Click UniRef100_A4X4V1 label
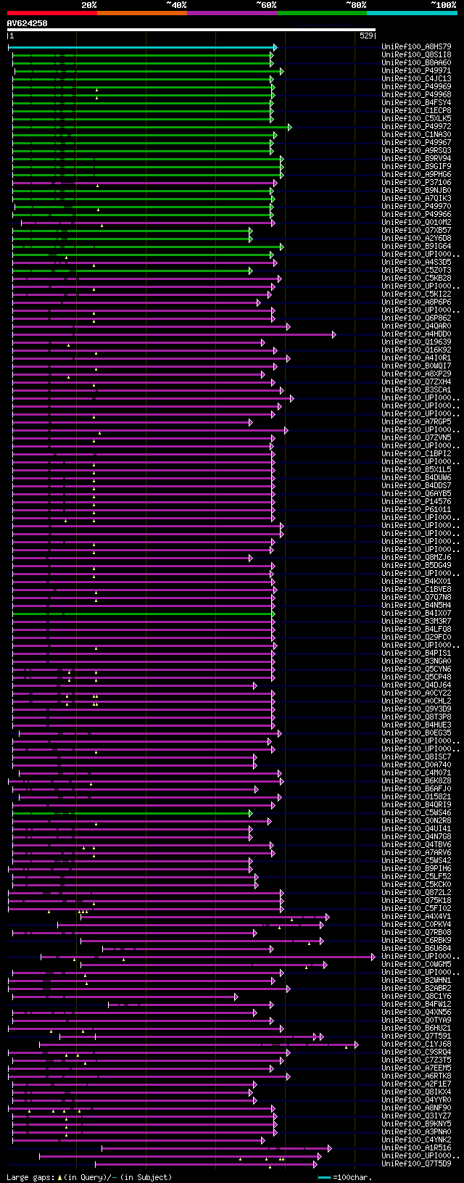Image resolution: width=464 pixels, height=1183 pixels. (x=416, y=917)
